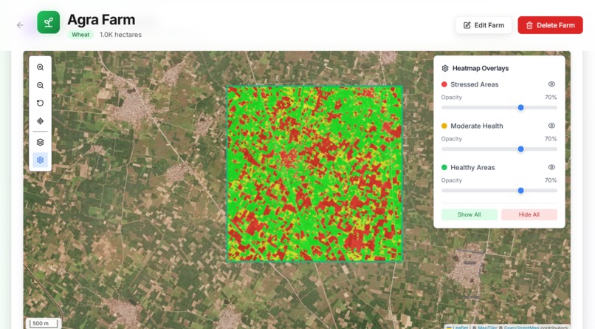Locate farm with the crosshair icon
The width and height of the screenshot is (595, 329).
tap(40, 121)
